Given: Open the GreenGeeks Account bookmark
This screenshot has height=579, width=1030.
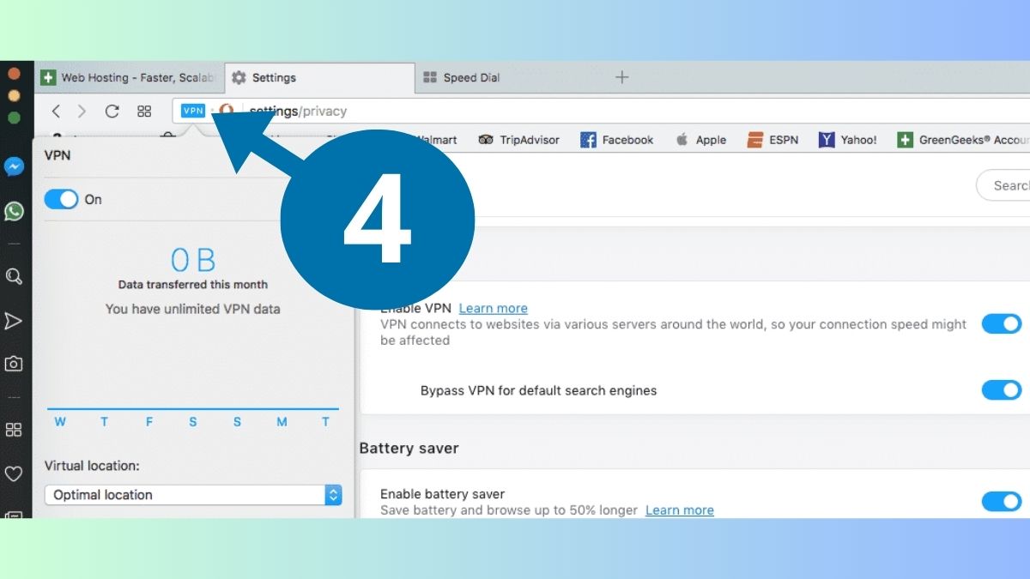Looking at the screenshot, I should (962, 140).
